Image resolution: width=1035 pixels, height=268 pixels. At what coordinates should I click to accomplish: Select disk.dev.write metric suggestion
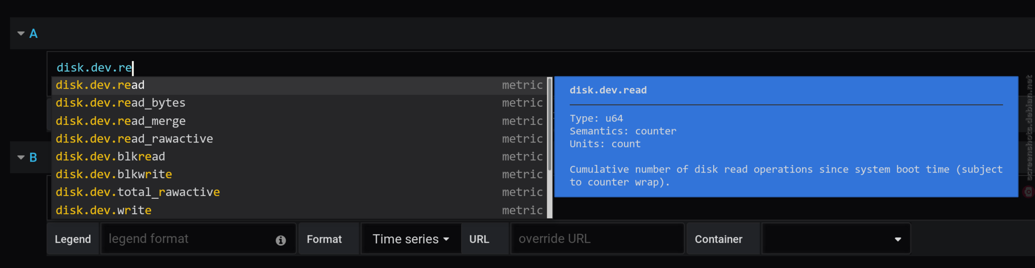coord(300,210)
